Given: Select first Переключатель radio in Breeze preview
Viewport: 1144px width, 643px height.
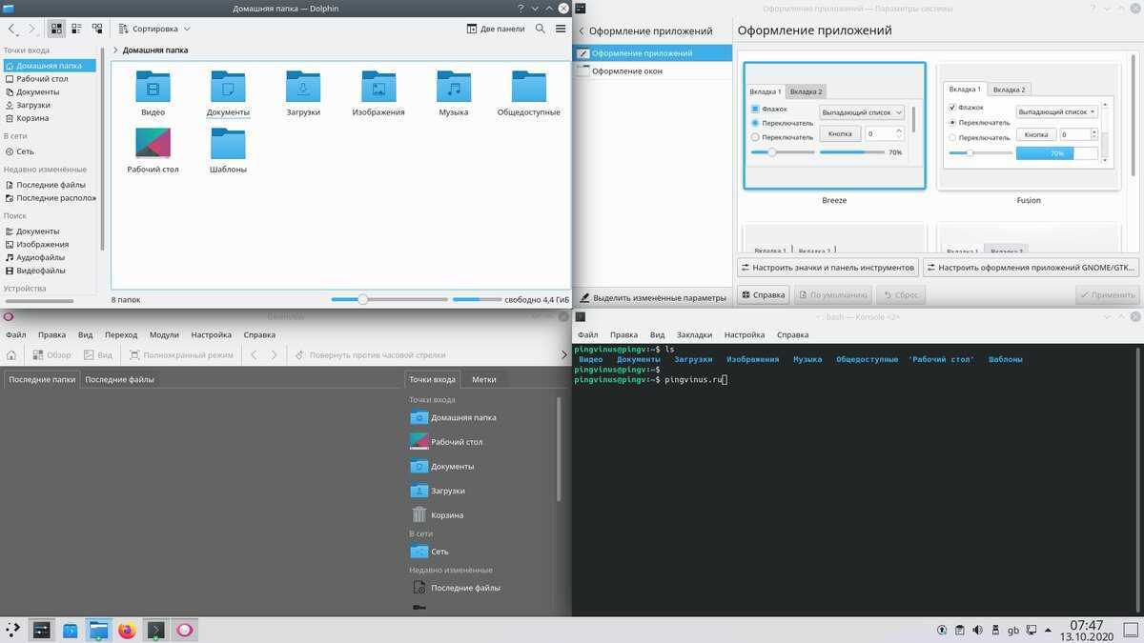Looking at the screenshot, I should click(x=755, y=123).
